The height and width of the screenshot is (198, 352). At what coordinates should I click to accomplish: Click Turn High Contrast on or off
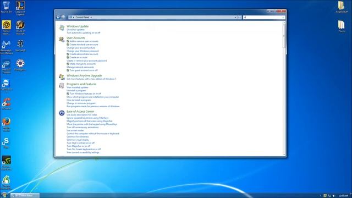81,143
